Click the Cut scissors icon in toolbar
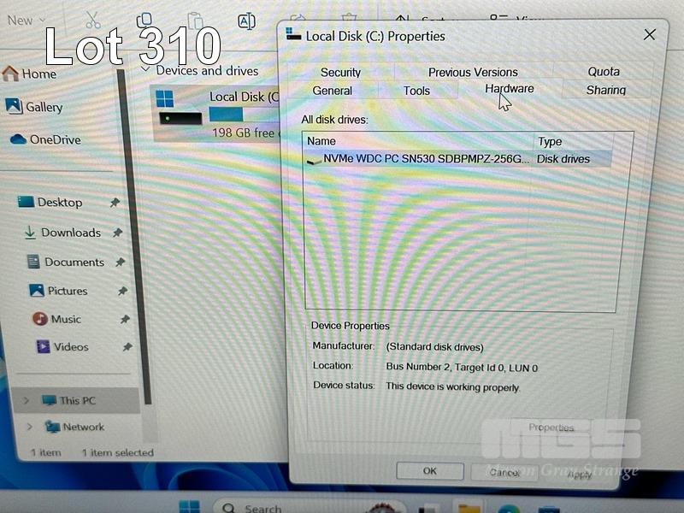Viewport: 684px width, 513px height. (92, 19)
